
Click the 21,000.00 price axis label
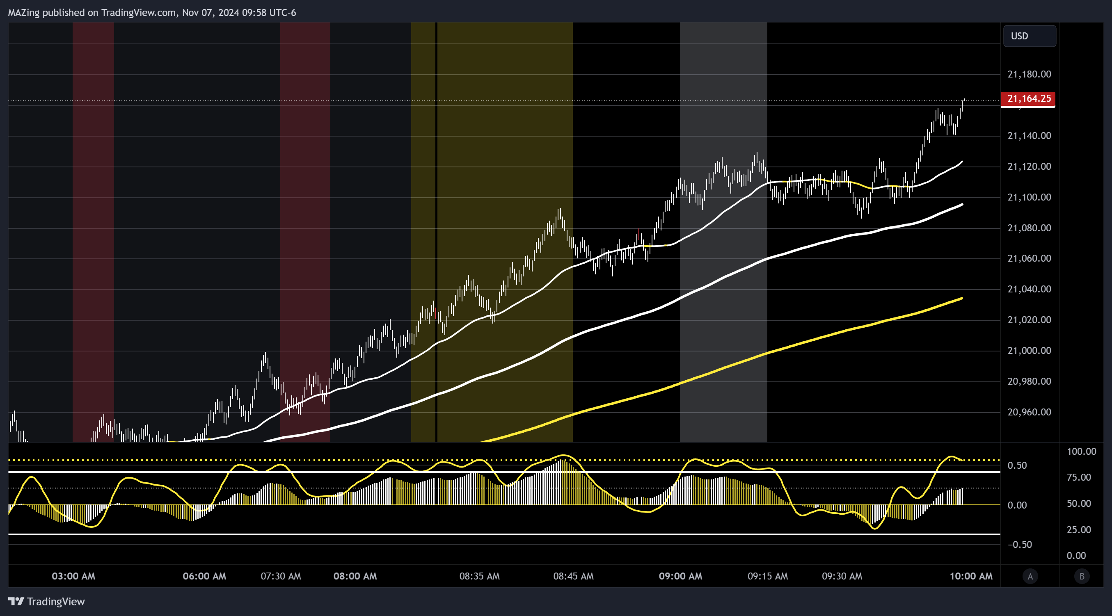(1029, 350)
